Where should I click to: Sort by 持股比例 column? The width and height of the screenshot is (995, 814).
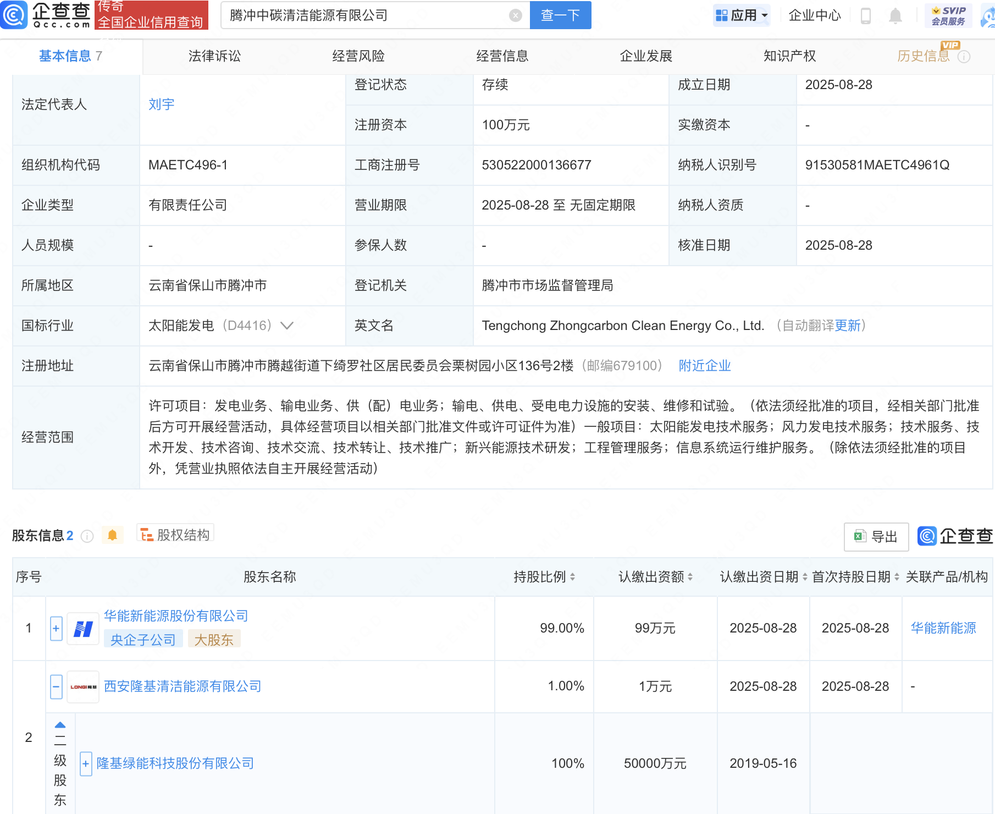tap(544, 577)
